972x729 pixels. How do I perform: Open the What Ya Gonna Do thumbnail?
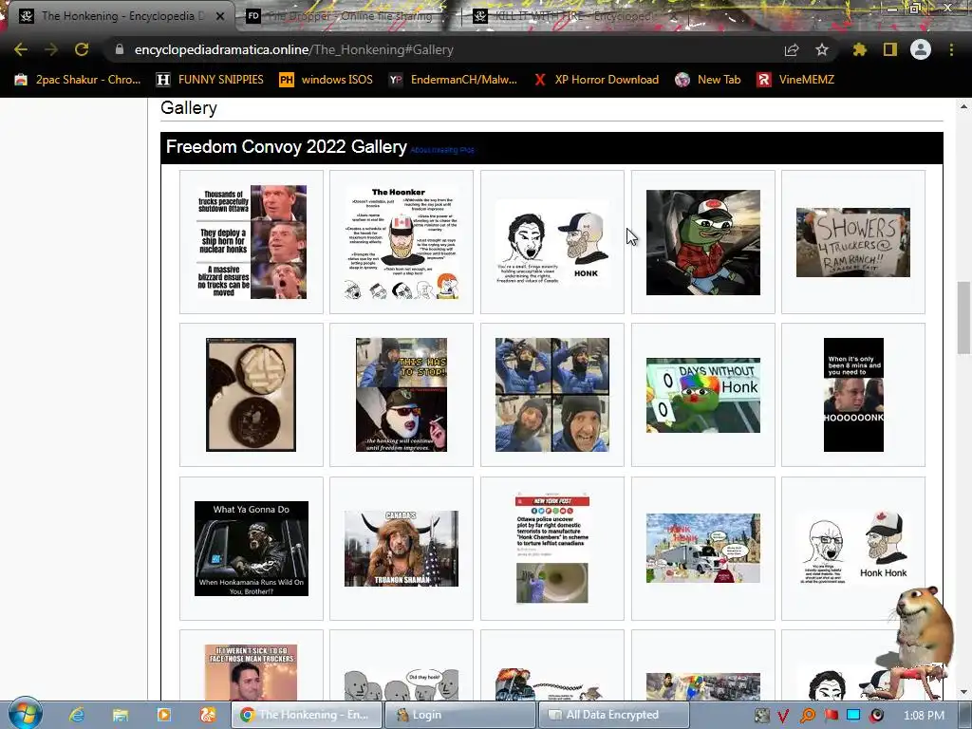(x=251, y=549)
